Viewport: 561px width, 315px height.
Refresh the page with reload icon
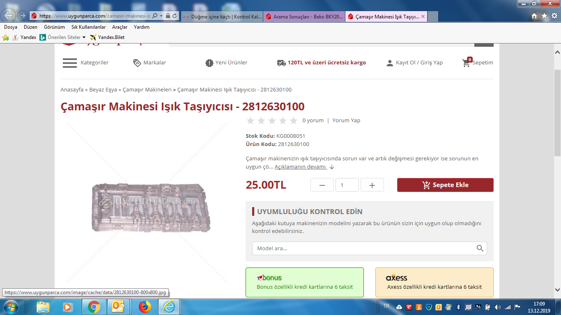175,16
